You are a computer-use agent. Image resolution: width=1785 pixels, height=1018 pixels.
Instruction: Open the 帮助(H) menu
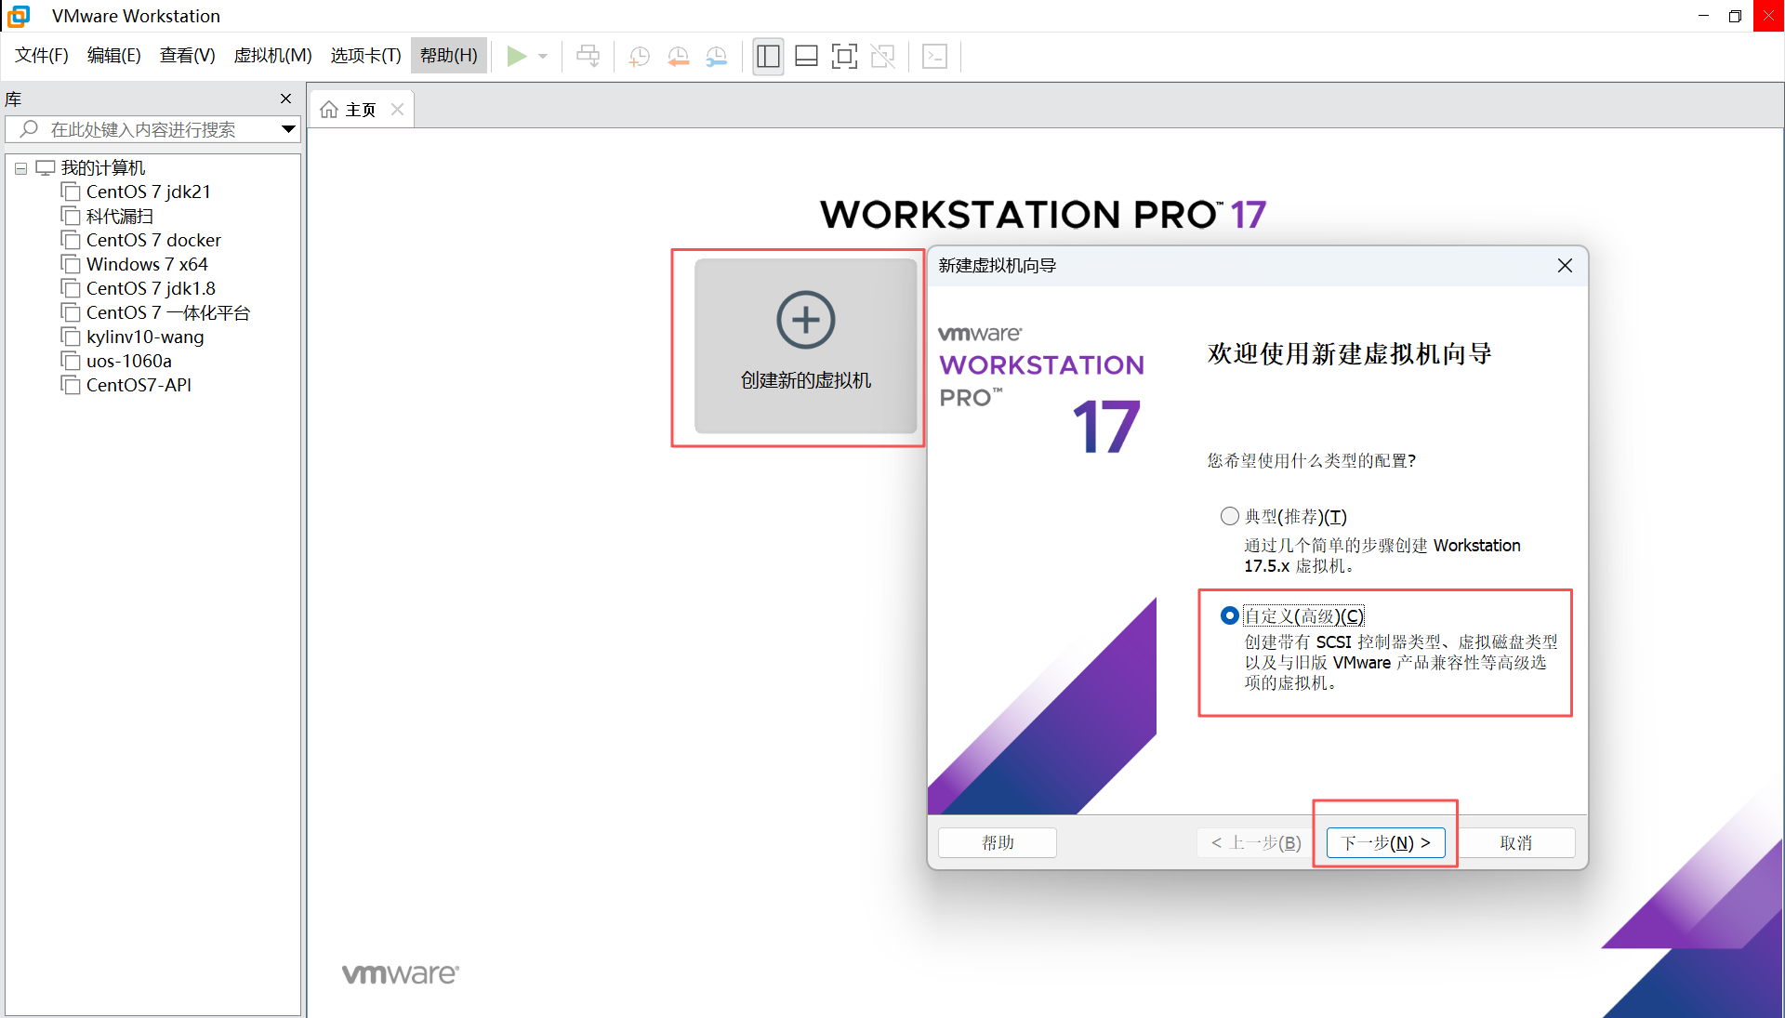[449, 56]
